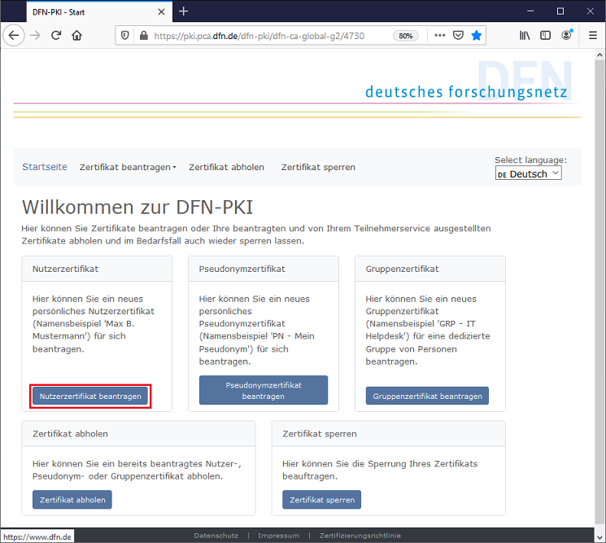This screenshot has height=543, width=606.
Task: Click blue Zertifikat sperren button
Action: click(322, 500)
